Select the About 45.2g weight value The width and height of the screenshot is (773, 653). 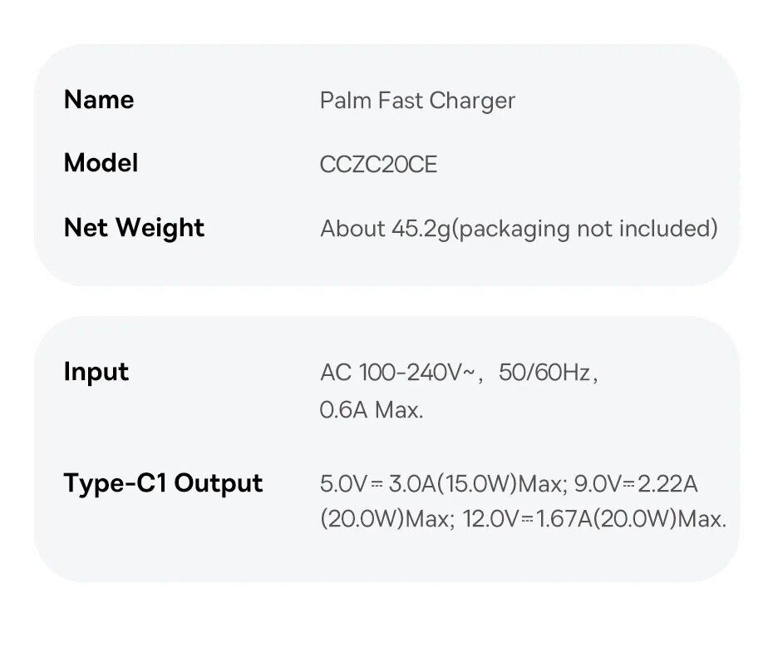coord(385,229)
